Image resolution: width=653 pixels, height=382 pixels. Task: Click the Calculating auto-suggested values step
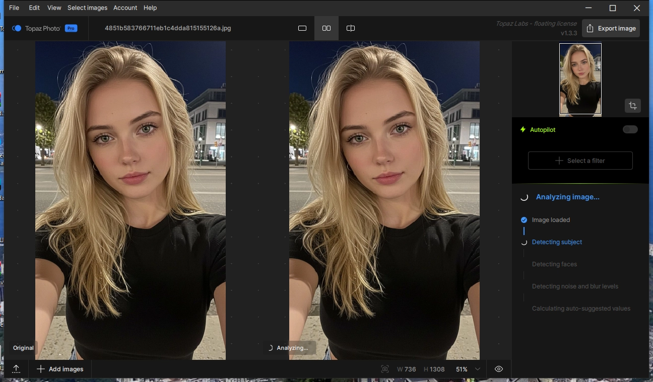coord(581,309)
